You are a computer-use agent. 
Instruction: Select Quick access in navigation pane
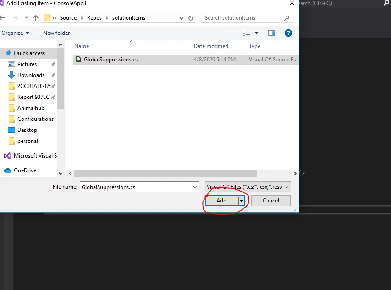click(x=29, y=53)
